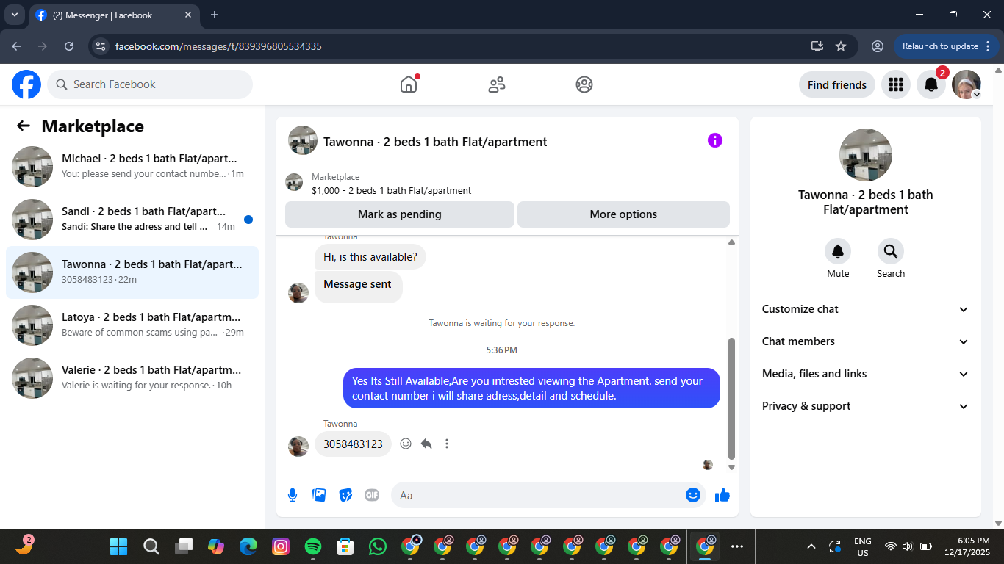Open Instagram from the taskbar
1004x564 pixels.
(x=281, y=546)
